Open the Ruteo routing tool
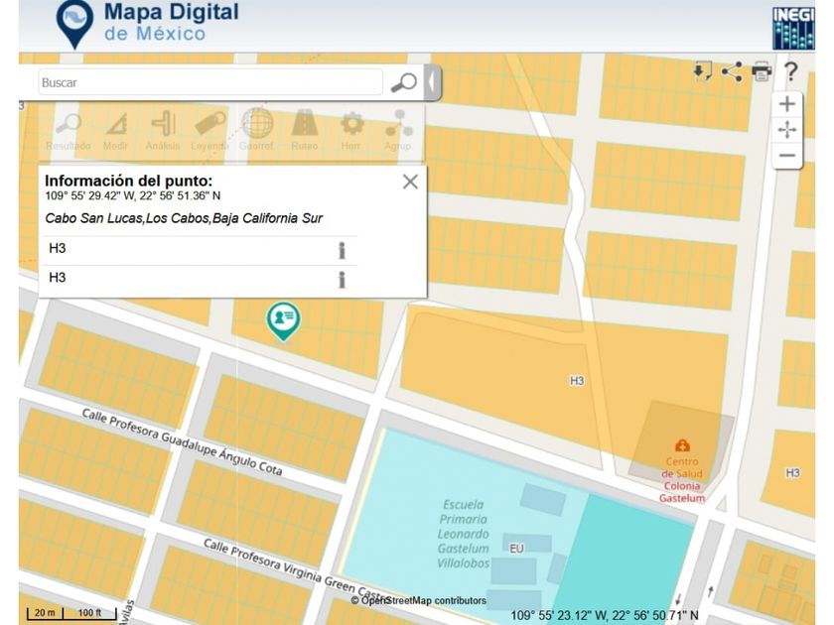Viewport: 834px width, 625px height. [304, 132]
